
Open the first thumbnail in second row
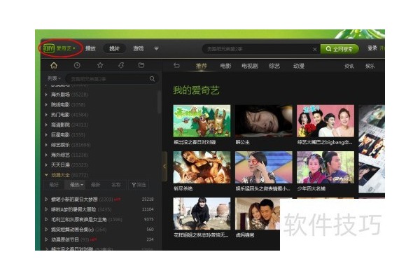click(x=202, y=167)
